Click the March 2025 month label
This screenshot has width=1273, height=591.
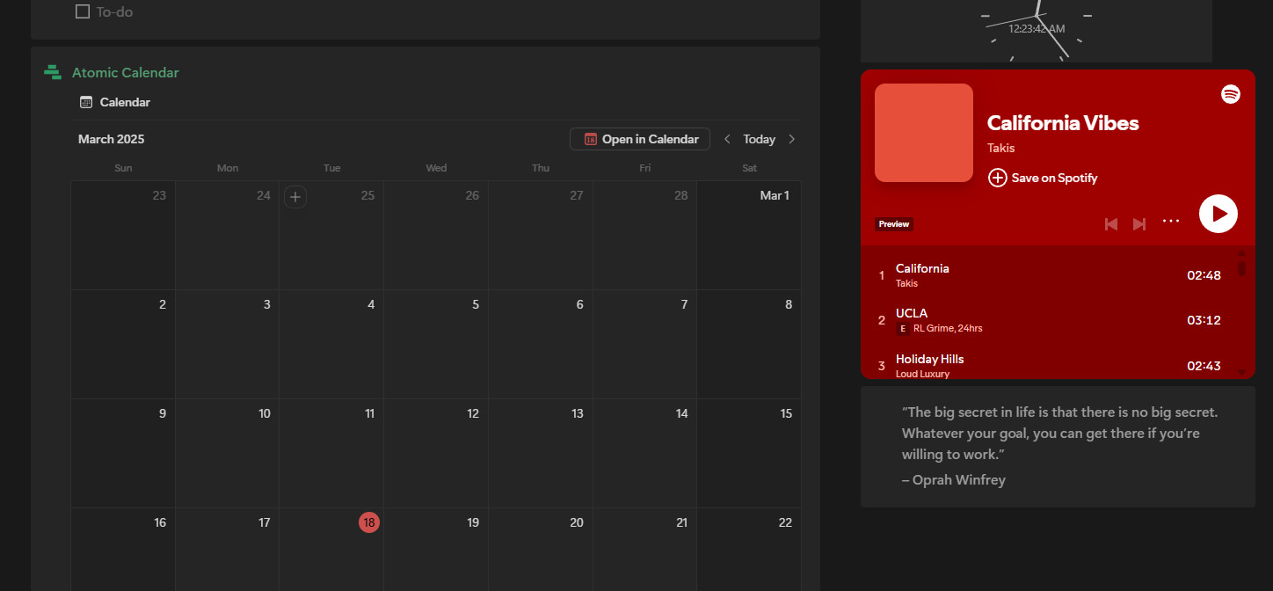click(112, 139)
